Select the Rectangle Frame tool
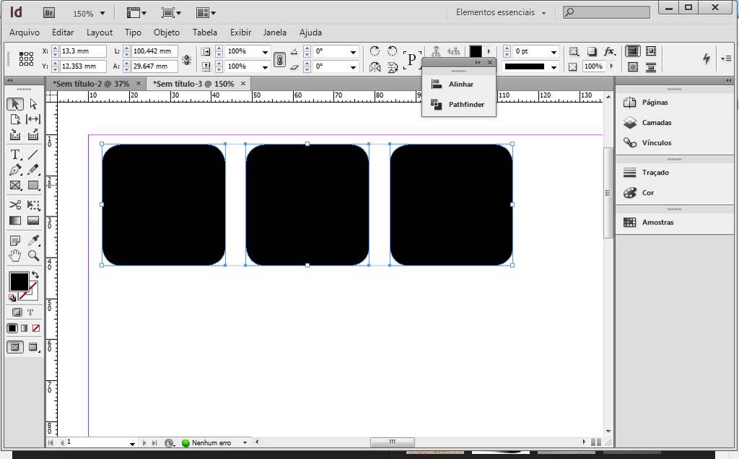This screenshot has height=459, width=739. tap(15, 185)
